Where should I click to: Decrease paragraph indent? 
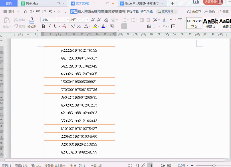tap(142, 20)
